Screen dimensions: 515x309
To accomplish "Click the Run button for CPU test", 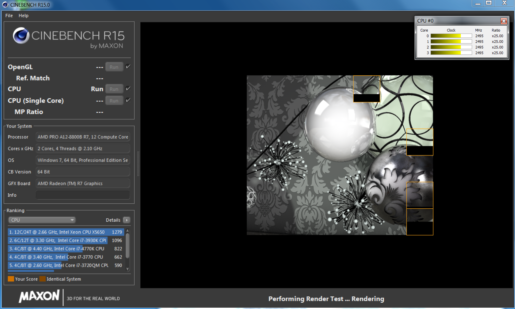I will coord(114,89).
